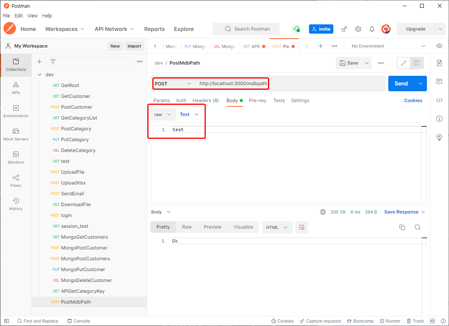
Task: Open the Cookies link
Action: pos(413,101)
